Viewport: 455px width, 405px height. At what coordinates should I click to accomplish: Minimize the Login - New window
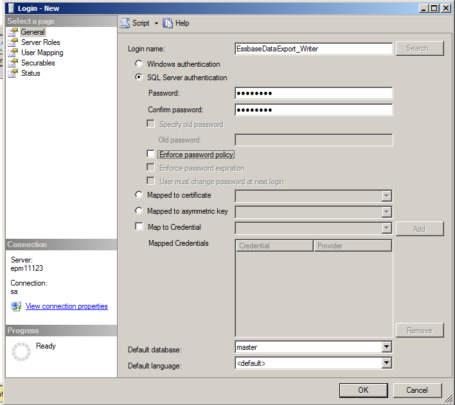pos(424,8)
